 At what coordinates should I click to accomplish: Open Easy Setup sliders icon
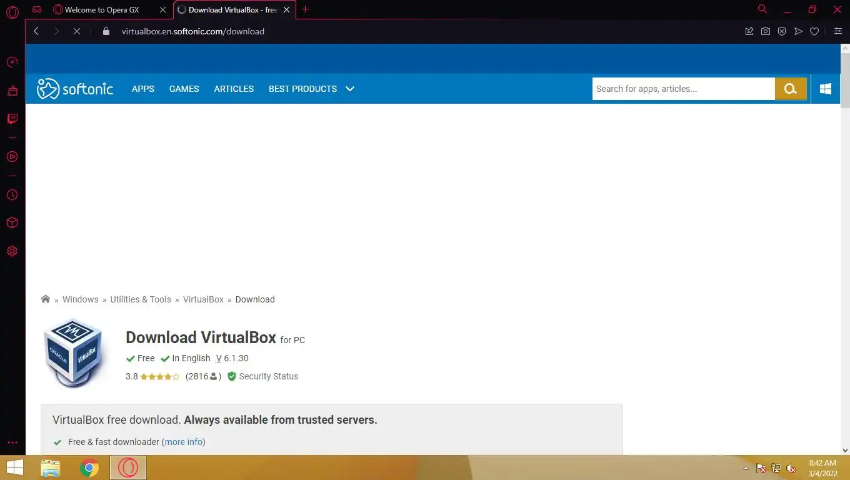pyautogui.click(x=838, y=31)
